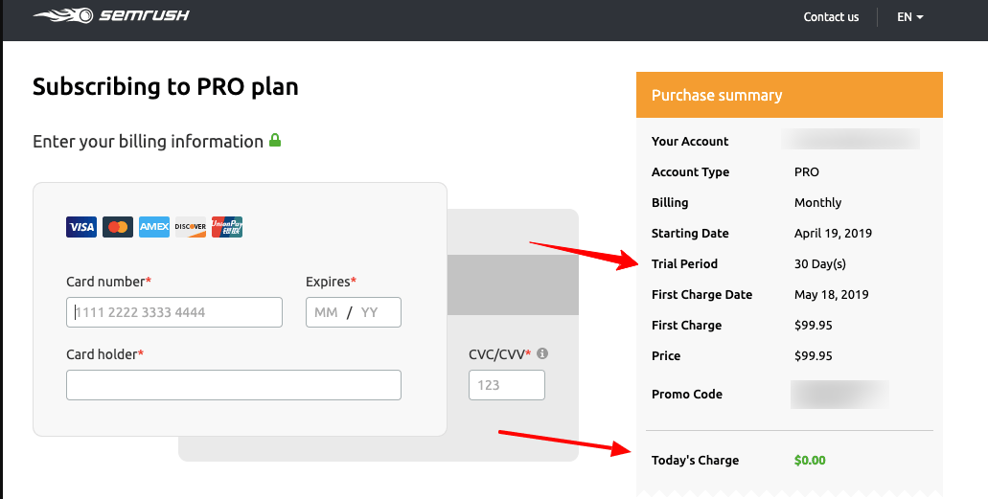Click the 30 Day(s) trial period value
The height and width of the screenshot is (499, 988).
[x=819, y=264]
